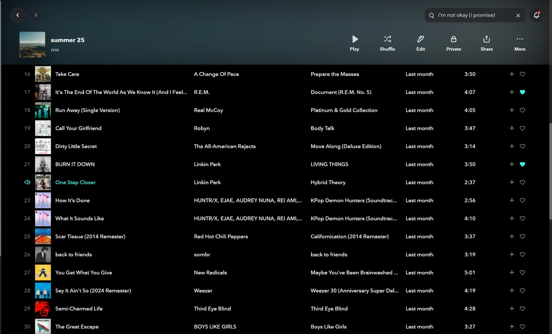Screen dimensions: 552x334
Task: Click the search magnifier icon
Action: point(431,15)
